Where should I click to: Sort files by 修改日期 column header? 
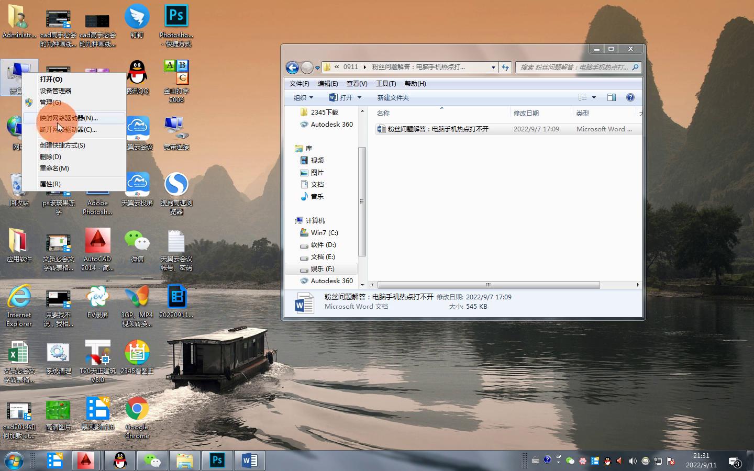526,113
